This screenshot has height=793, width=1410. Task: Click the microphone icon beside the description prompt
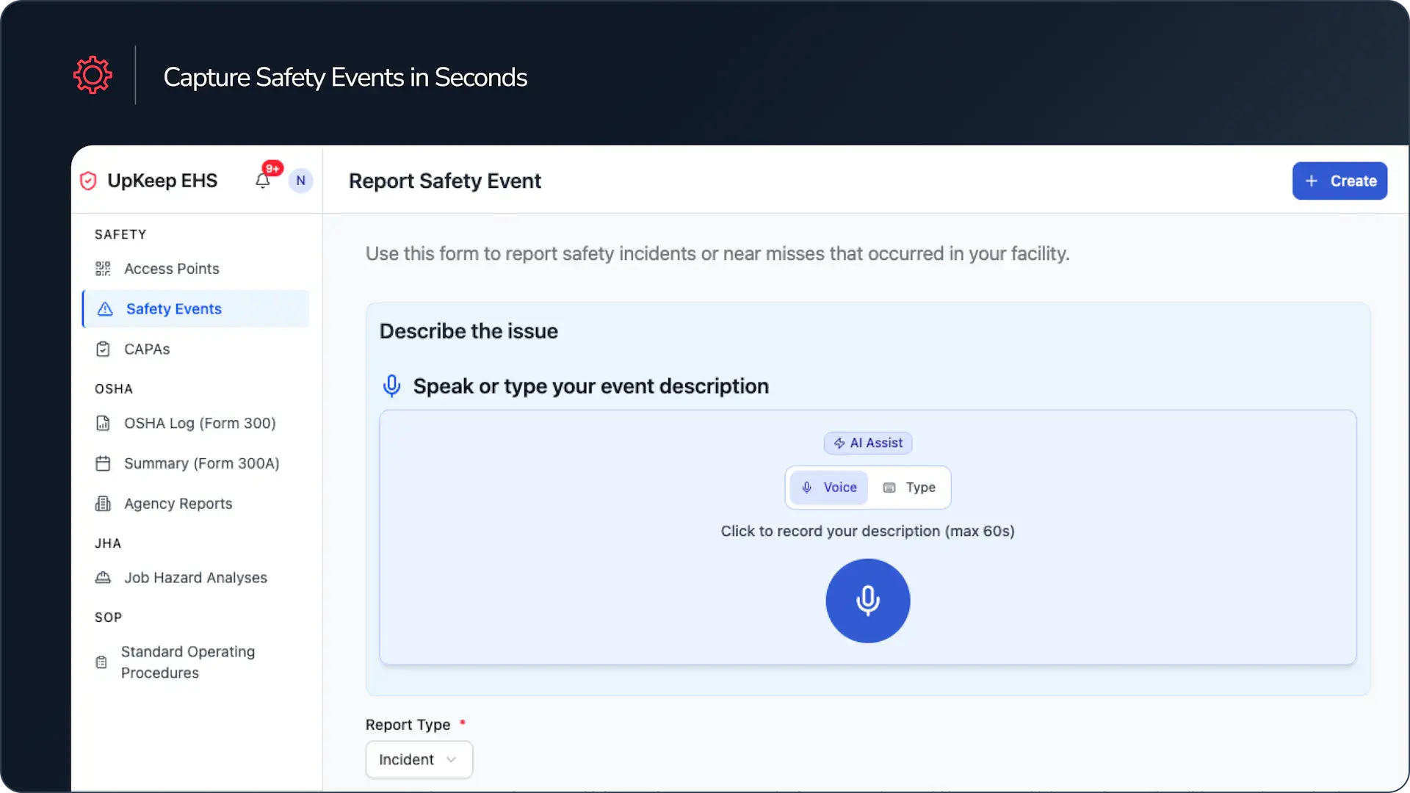coord(391,385)
